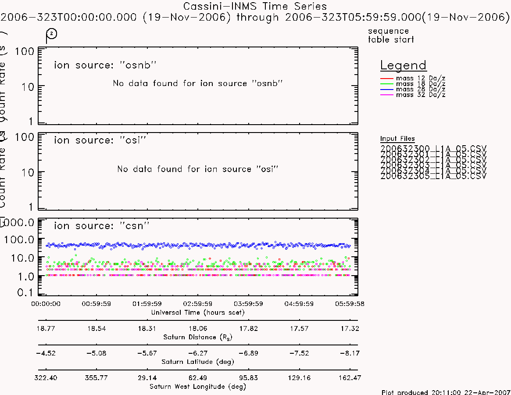Select Saturn Distance value 17.57
Screen dimensions: 511x395
click(x=299, y=328)
